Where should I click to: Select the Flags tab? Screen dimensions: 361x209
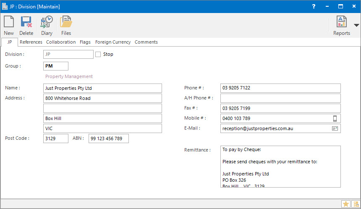pos(85,42)
